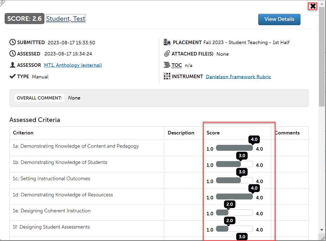Select the 1d: Demonstrating Knowledge of Resourcess row
This screenshot has height=241, width=326.
159,196
